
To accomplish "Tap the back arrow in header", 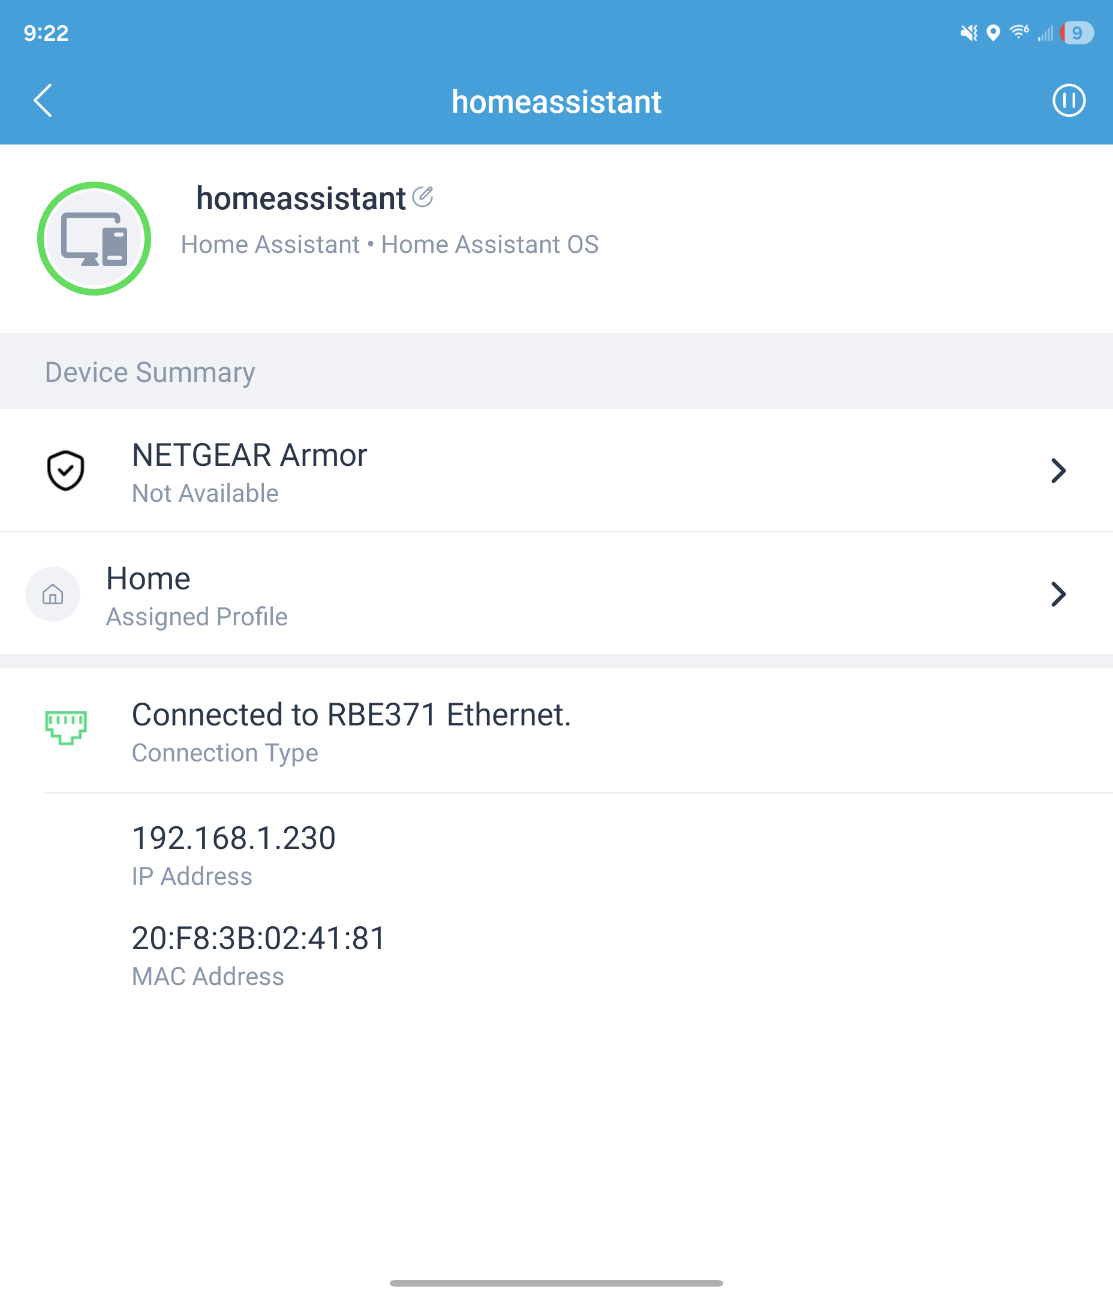I will pyautogui.click(x=43, y=101).
